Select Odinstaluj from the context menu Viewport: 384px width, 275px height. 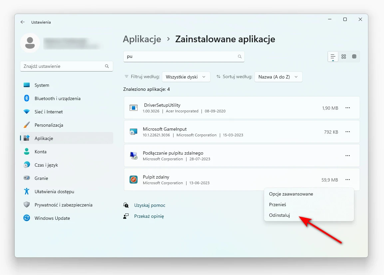click(x=279, y=215)
